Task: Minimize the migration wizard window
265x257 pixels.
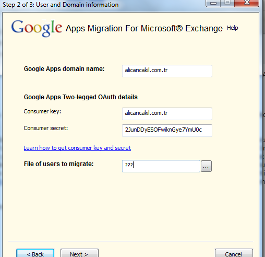Action: coord(213,3)
